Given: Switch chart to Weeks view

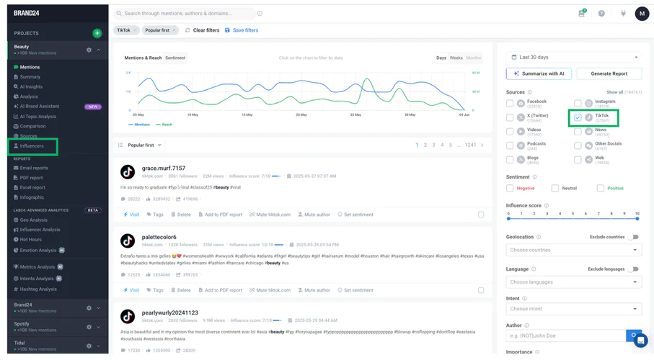Looking at the screenshot, I should point(456,58).
